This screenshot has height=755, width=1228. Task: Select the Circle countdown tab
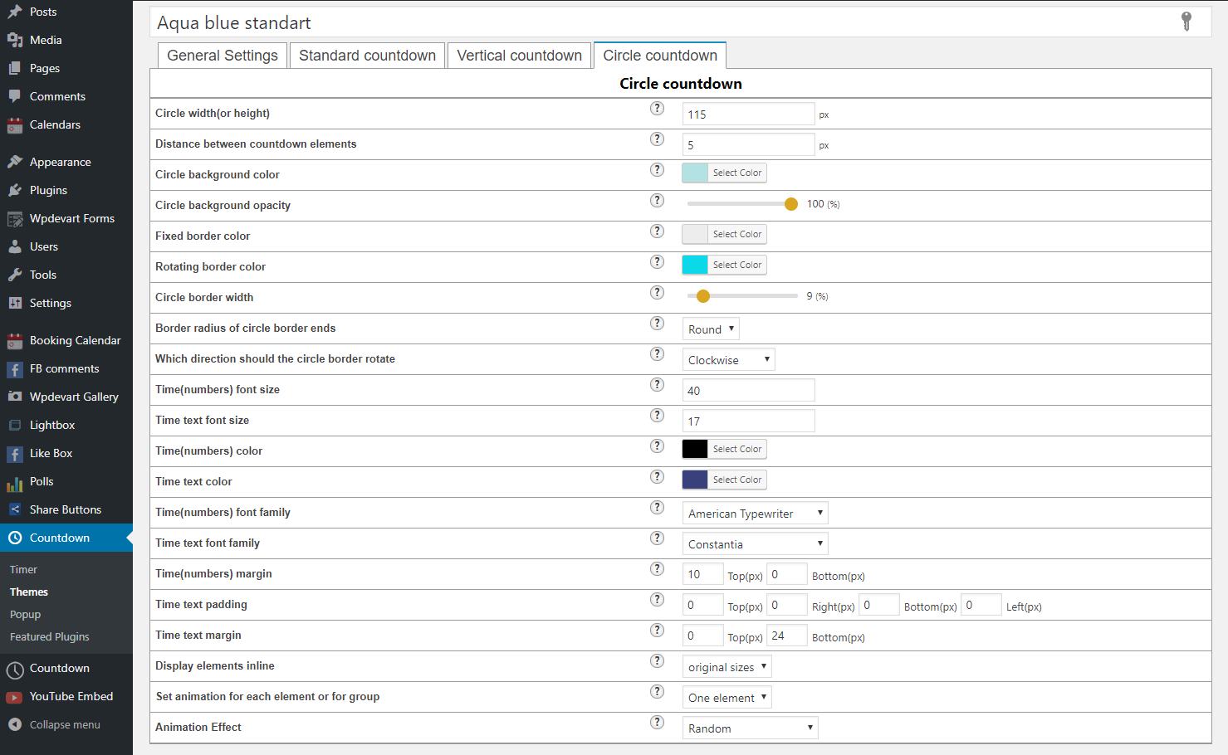click(660, 56)
